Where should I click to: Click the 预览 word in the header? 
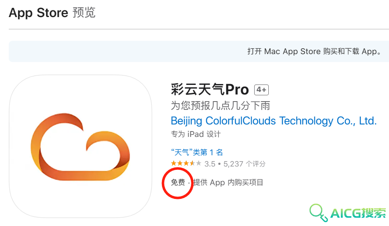click(x=84, y=12)
